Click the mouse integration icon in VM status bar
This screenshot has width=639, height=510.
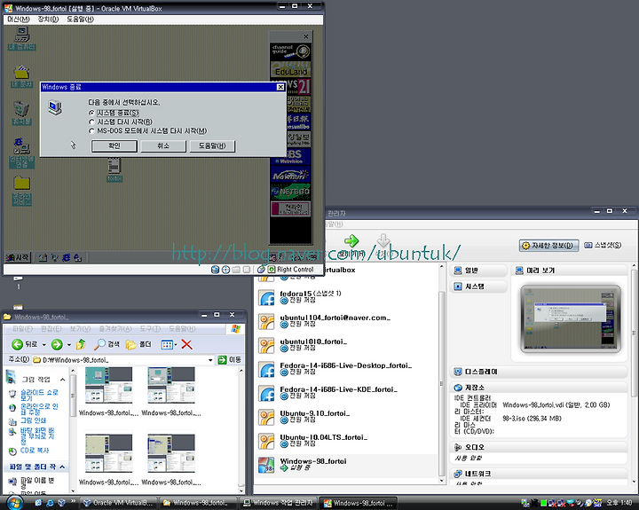[x=261, y=270]
